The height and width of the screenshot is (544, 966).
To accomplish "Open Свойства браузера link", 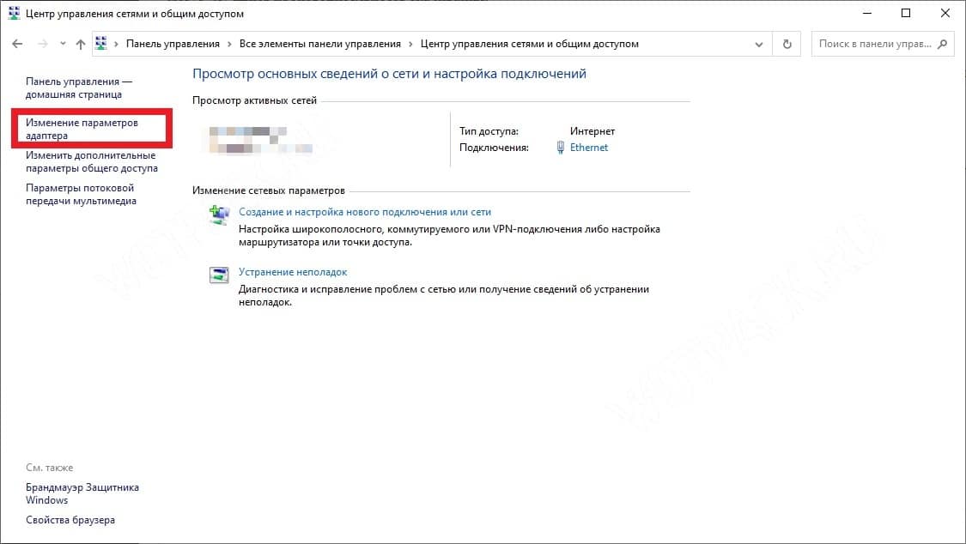I will pos(70,520).
